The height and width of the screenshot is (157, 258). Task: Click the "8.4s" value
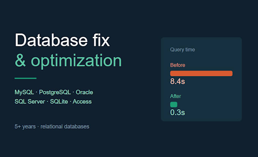[x=178, y=81]
